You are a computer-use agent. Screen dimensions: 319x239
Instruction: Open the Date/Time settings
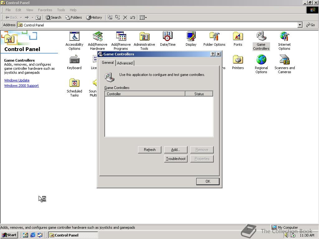tap(168, 37)
